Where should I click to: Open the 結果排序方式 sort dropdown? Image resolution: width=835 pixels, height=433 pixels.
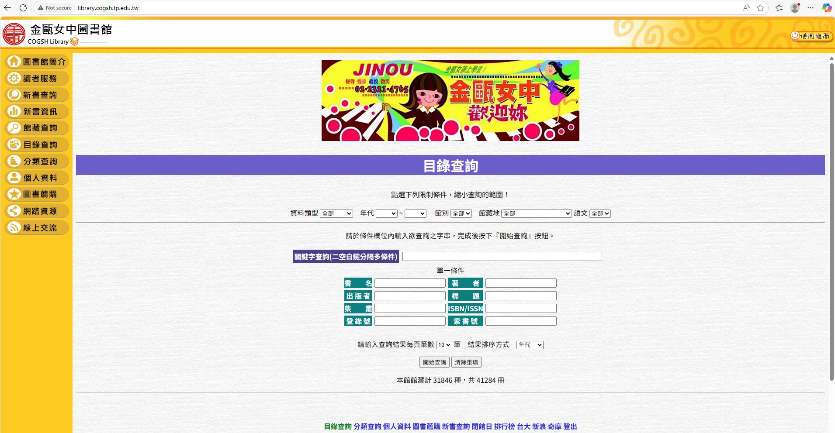tap(530, 345)
